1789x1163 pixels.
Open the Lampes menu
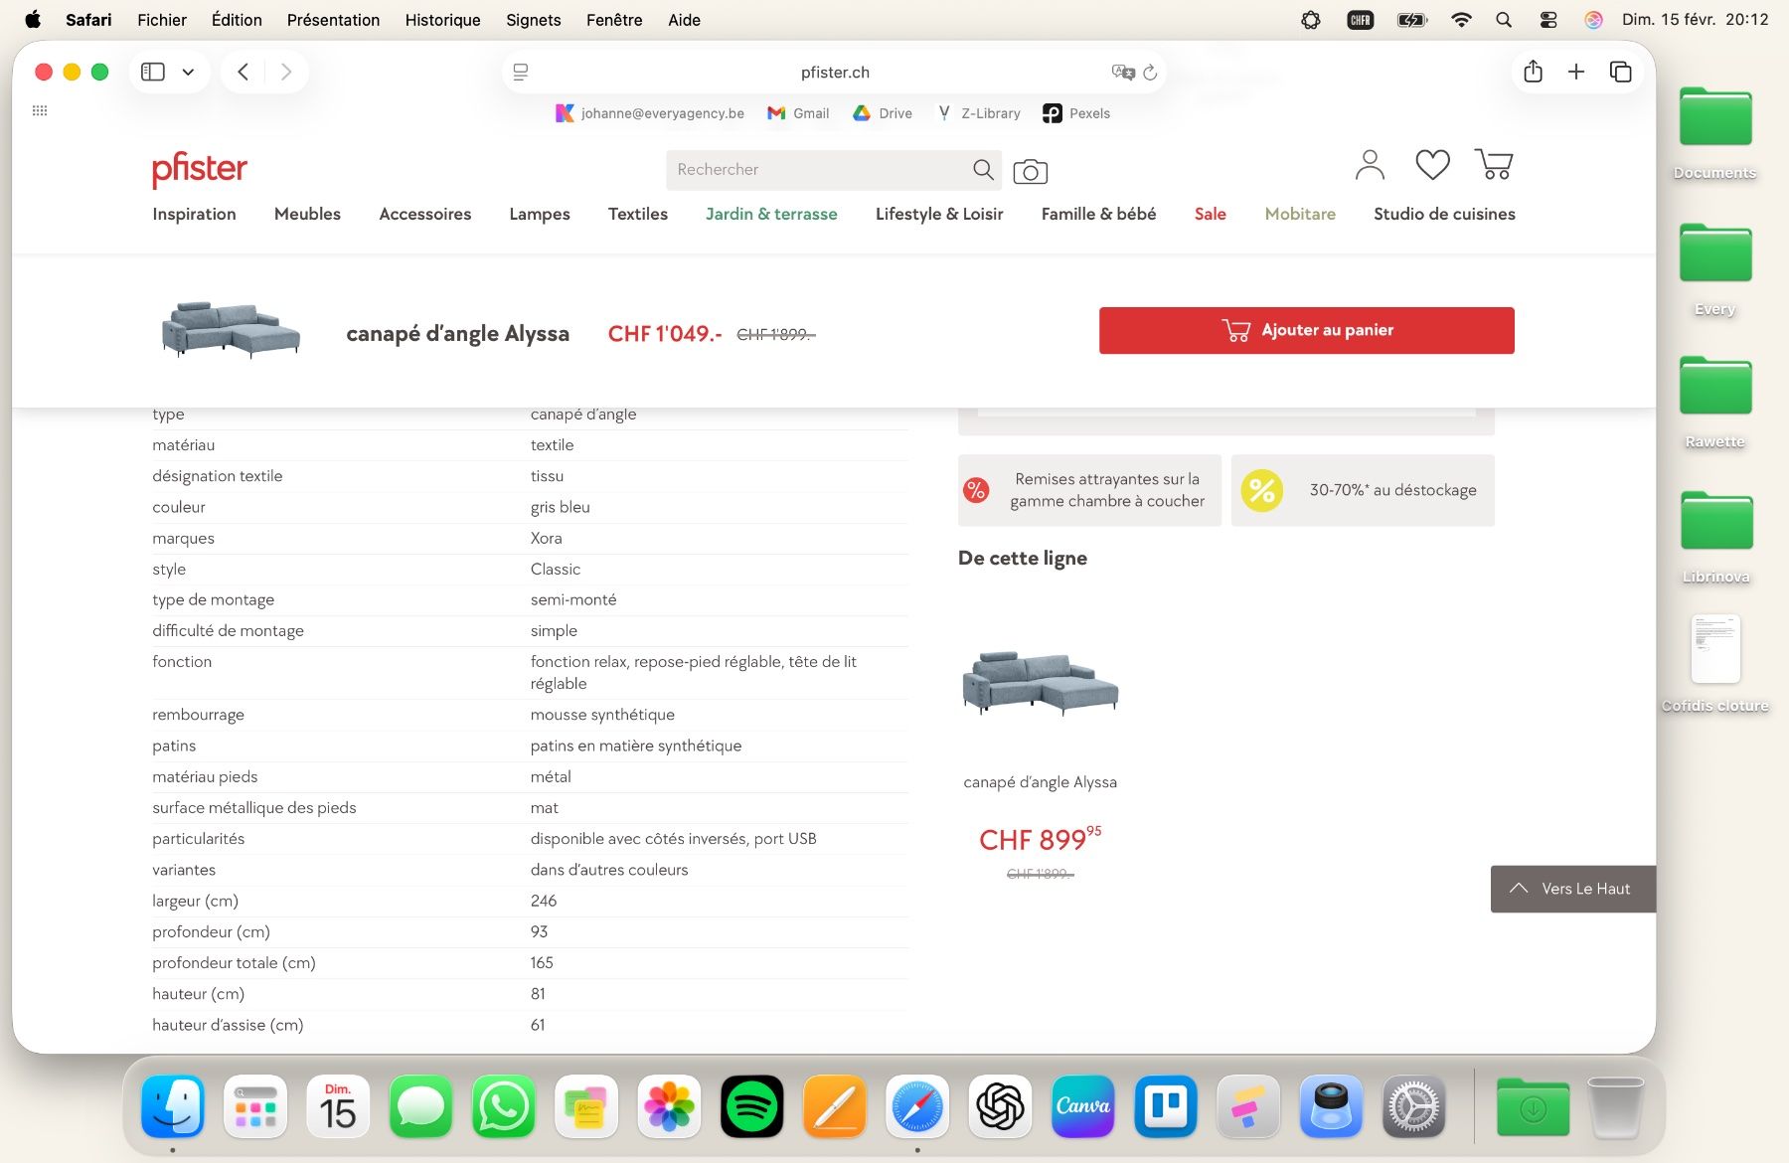540,215
